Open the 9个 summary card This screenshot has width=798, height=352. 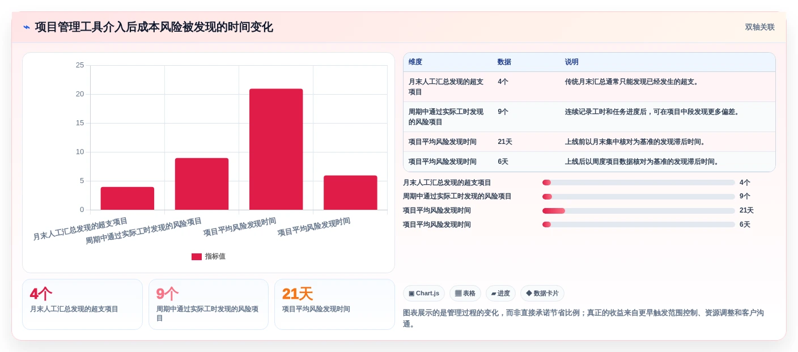(209, 304)
